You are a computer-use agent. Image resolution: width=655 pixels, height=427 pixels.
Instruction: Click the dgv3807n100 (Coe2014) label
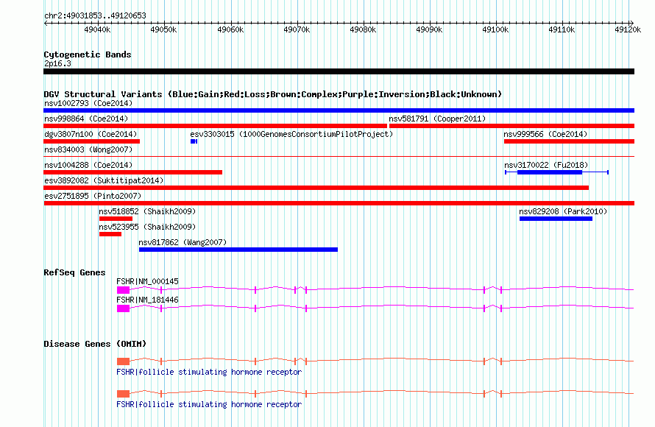tap(91, 134)
